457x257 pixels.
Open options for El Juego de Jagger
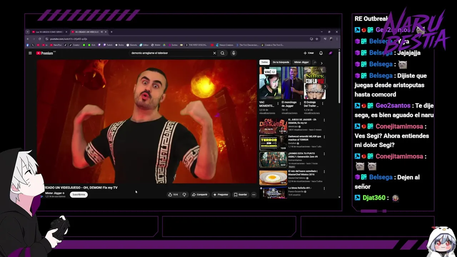coord(324,120)
